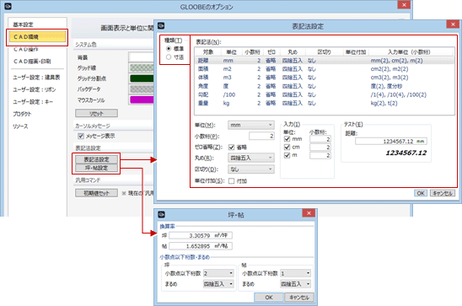
Task: Click the グリッド線 color swatch
Action: [x=142, y=67]
